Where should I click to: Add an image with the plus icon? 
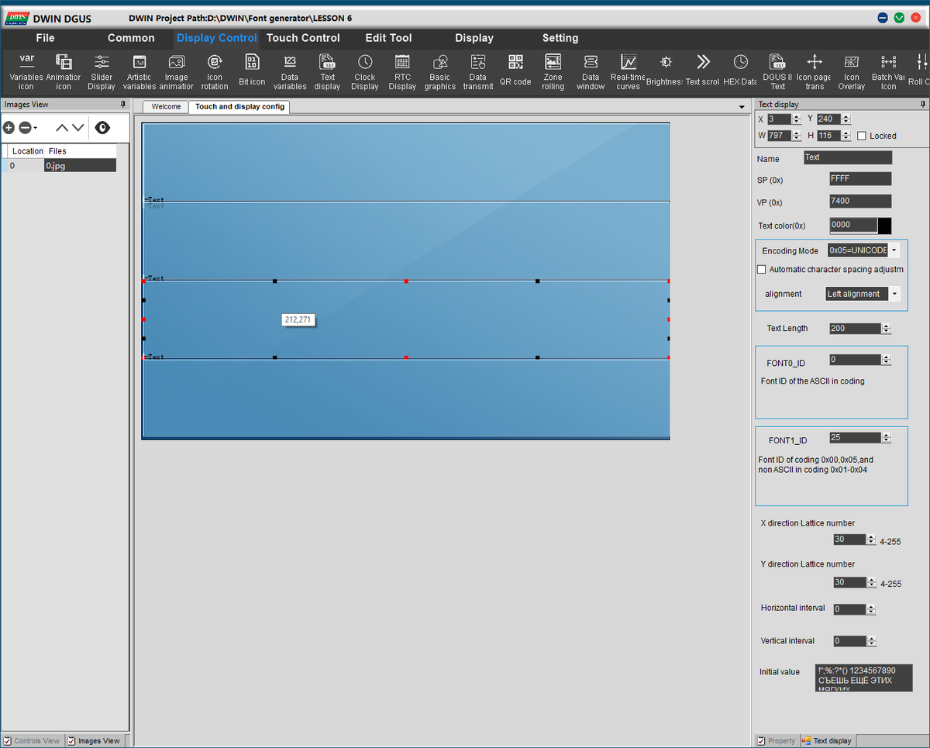9,128
